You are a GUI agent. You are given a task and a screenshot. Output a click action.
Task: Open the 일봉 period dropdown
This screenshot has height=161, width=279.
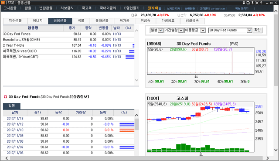(x=160, y=30)
